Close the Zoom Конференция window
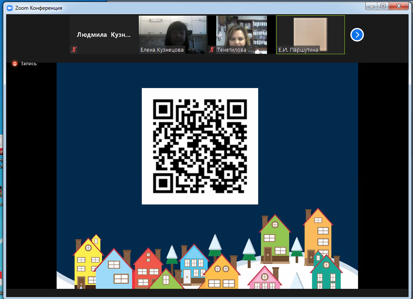The image size is (413, 299). [400, 6]
